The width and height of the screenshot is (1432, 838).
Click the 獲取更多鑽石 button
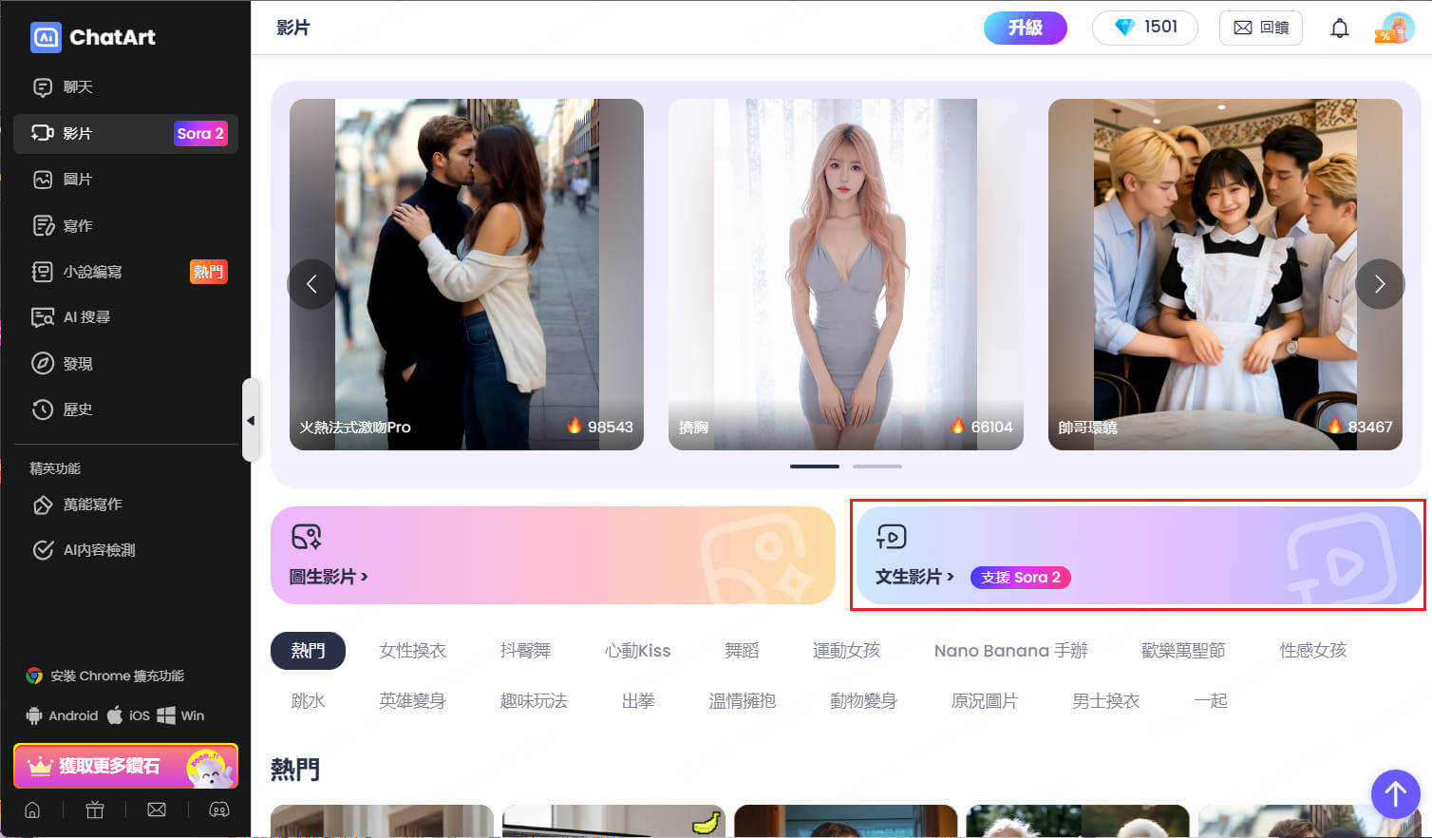[x=124, y=766]
